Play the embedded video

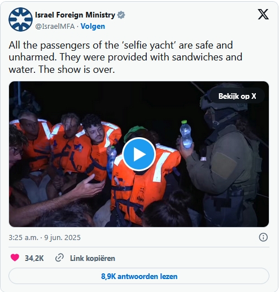tap(139, 154)
